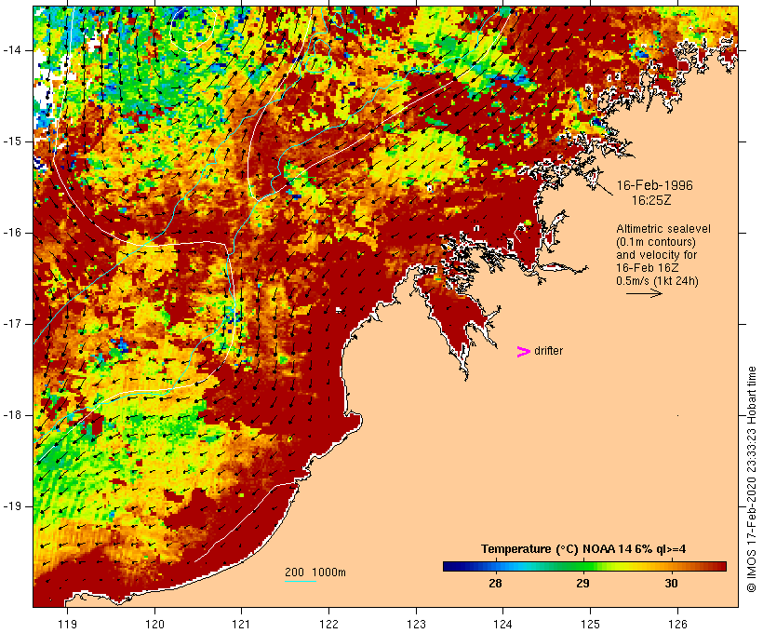This screenshot has height=633, width=763.
Task: Click the longitude label '119'
Action: 67,624
